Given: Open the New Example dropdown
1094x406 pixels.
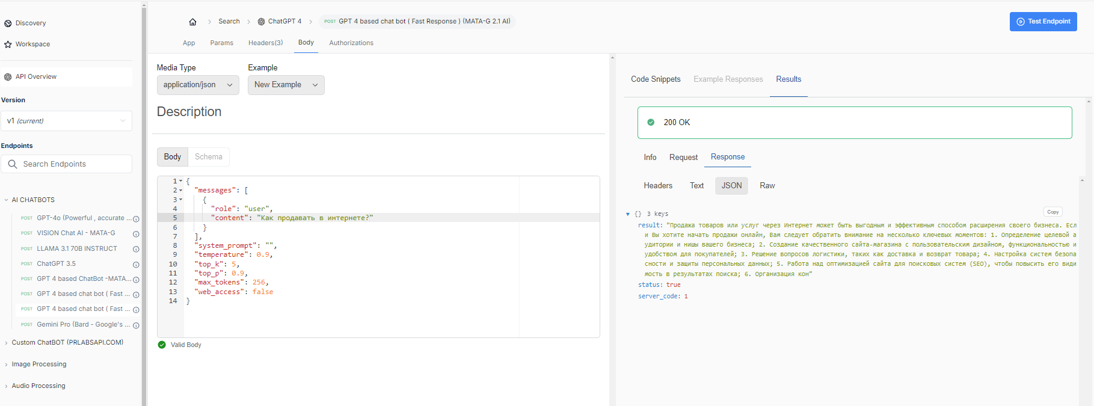Looking at the screenshot, I should click(286, 85).
